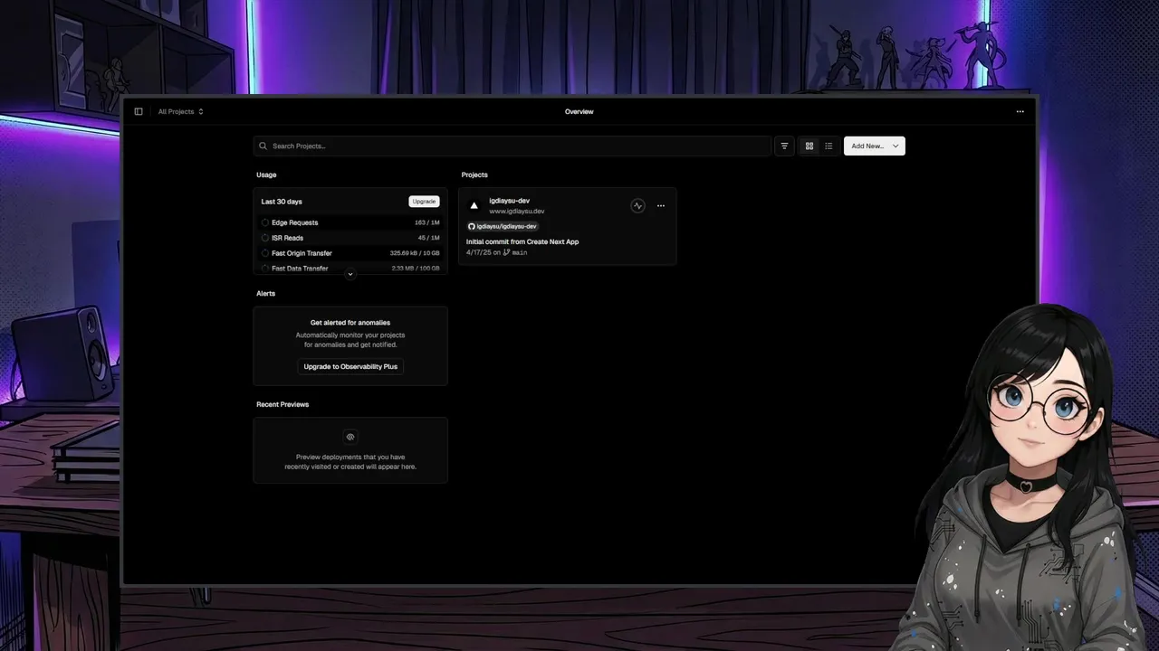Open Edge Requests usage row

point(350,222)
